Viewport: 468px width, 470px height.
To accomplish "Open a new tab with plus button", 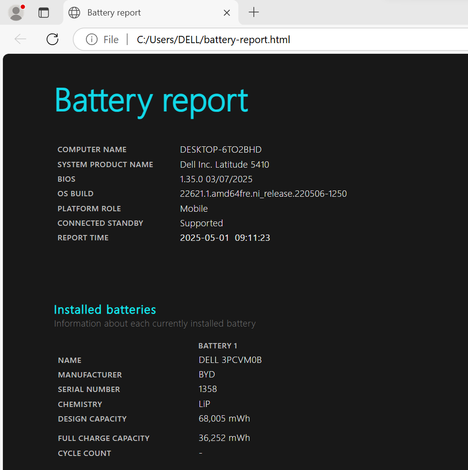I will click(253, 13).
